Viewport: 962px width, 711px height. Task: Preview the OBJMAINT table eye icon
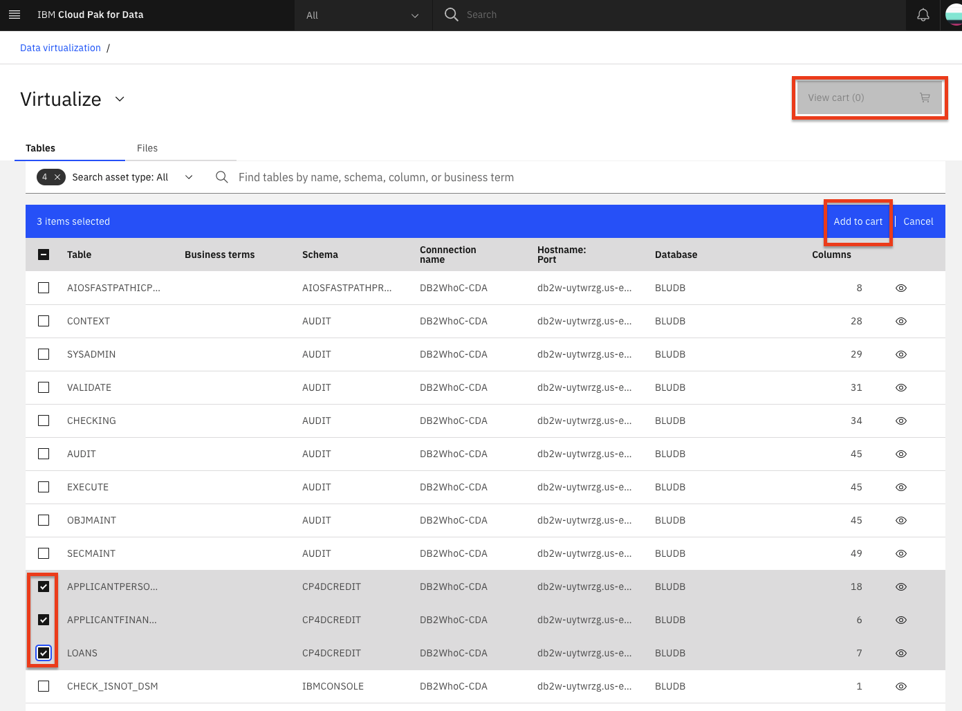[x=901, y=520]
